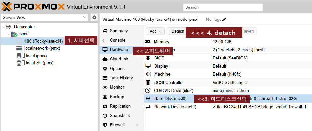Open the Add hardware dropdown
The image size is (312, 131).
[x=156, y=31]
